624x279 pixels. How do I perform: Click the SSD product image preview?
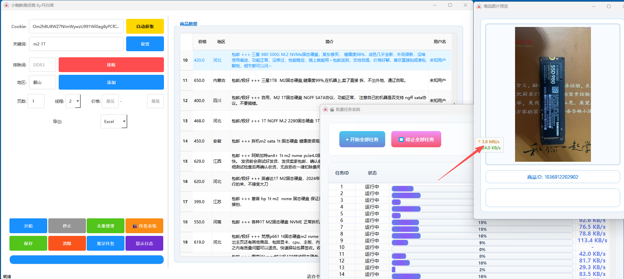coord(552,94)
